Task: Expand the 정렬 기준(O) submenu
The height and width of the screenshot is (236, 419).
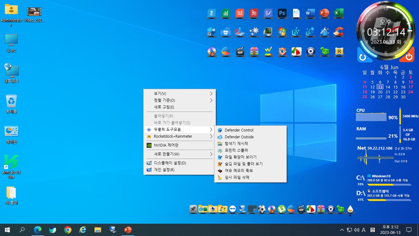Action: (x=179, y=100)
